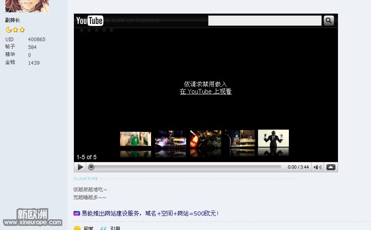Image resolution: width=371 pixels, height=230 pixels.
Task: Click the signature line 觉越睡越多~~
Action: coord(90,197)
